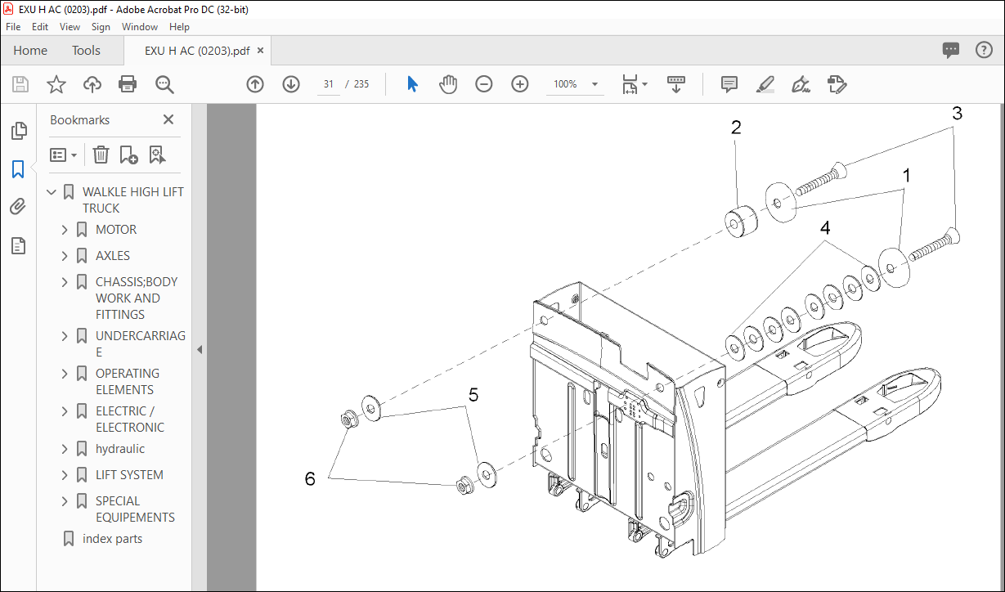Viewport: 1005px width, 592px height.
Task: Click the page number input field
Action: [x=329, y=84]
